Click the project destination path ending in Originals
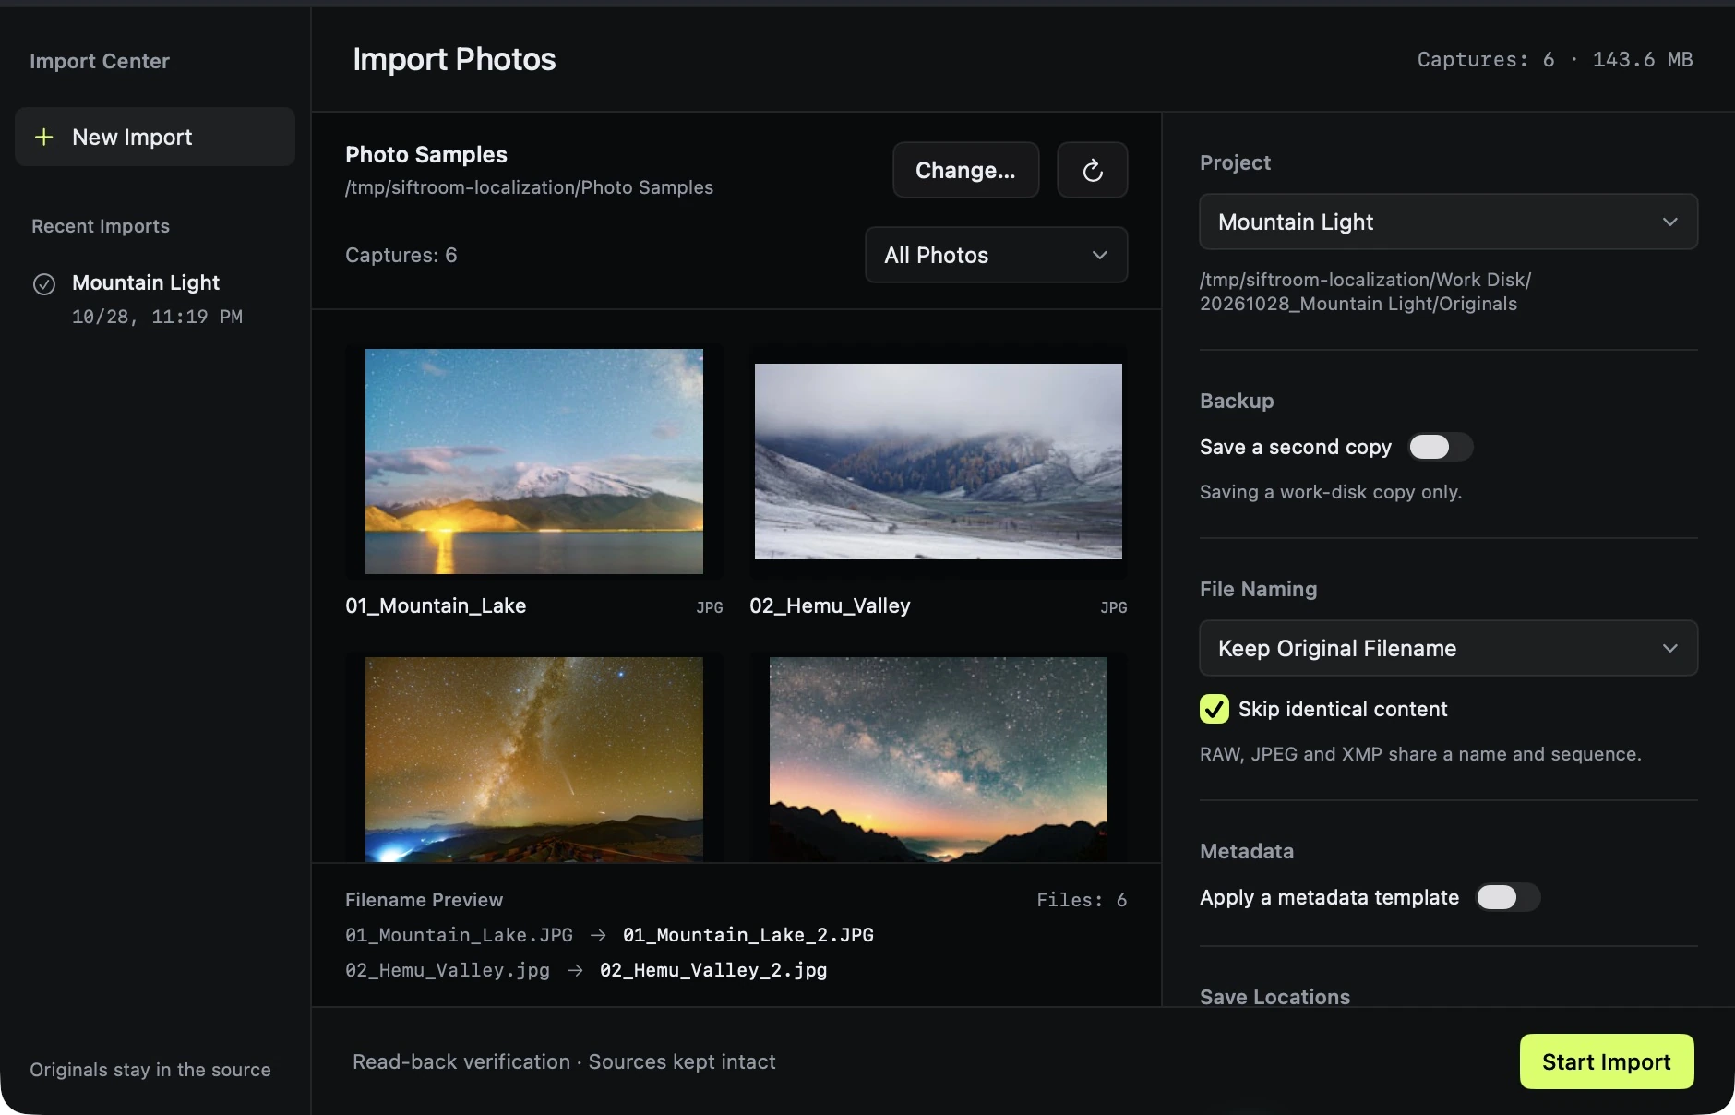The width and height of the screenshot is (1735, 1115). (x=1365, y=292)
